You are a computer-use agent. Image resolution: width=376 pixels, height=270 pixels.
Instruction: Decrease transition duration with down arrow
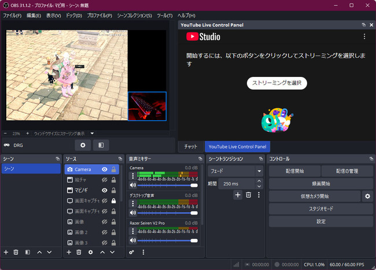coord(259,186)
